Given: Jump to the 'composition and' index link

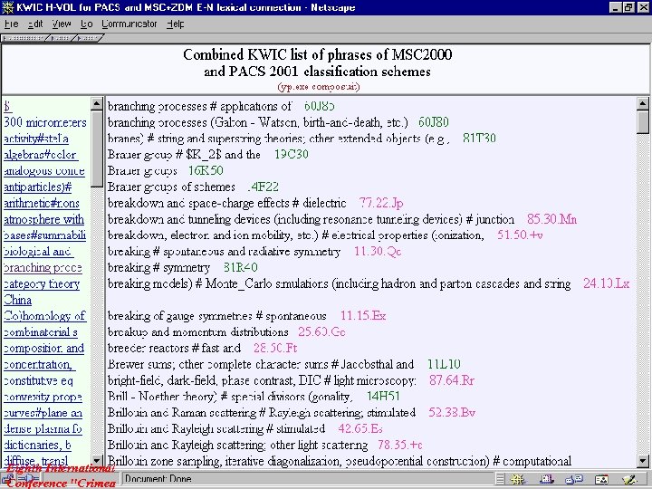Looking at the screenshot, I should pyautogui.click(x=44, y=349).
